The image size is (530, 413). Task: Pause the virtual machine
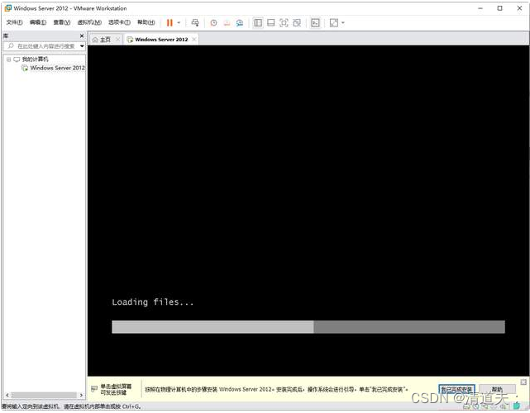170,22
